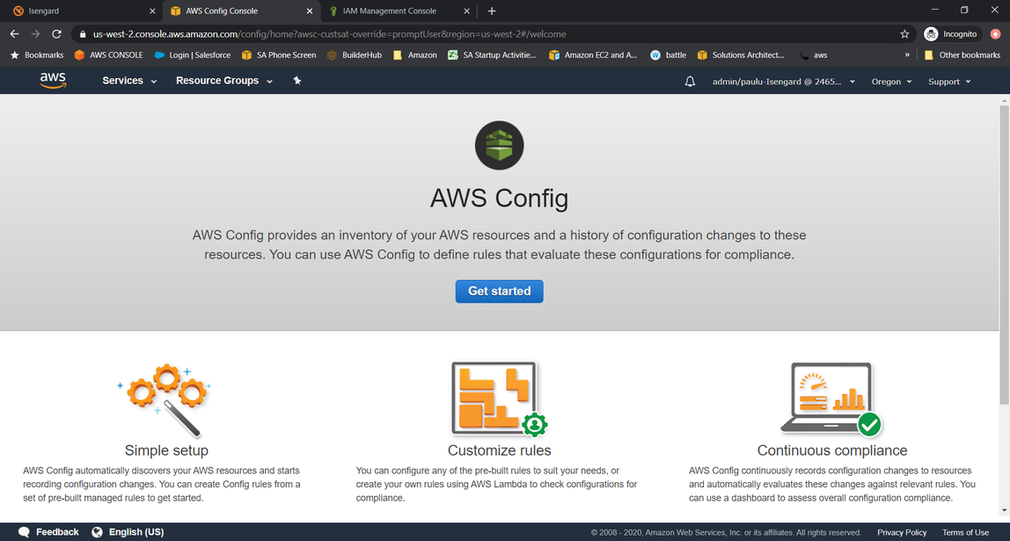Show more bookmarks with the double chevron
The height and width of the screenshot is (541, 1010).
907,55
